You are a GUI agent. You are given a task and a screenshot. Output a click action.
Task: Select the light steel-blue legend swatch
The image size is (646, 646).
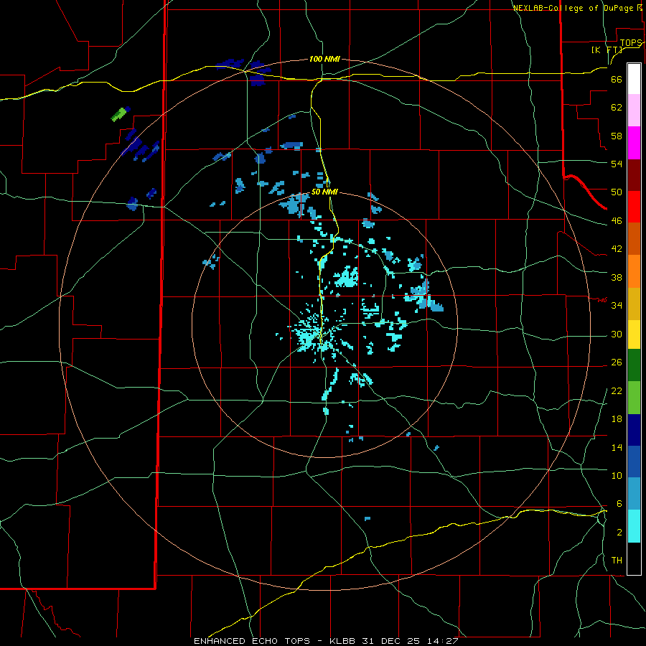pyautogui.click(x=634, y=494)
